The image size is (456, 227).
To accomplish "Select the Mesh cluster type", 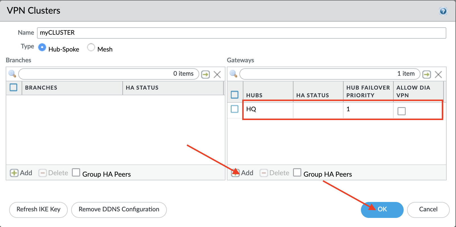I will (91, 47).
